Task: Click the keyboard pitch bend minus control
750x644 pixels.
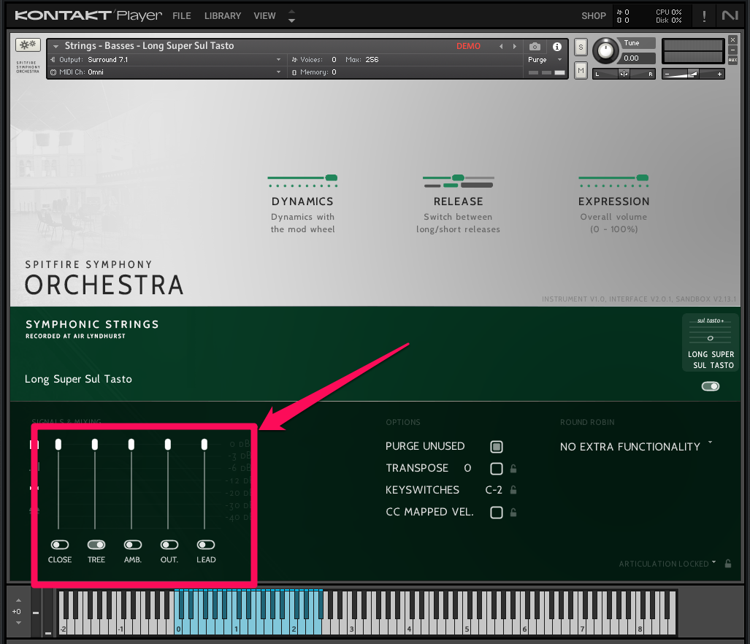Action: pyautogui.click(x=36, y=613)
